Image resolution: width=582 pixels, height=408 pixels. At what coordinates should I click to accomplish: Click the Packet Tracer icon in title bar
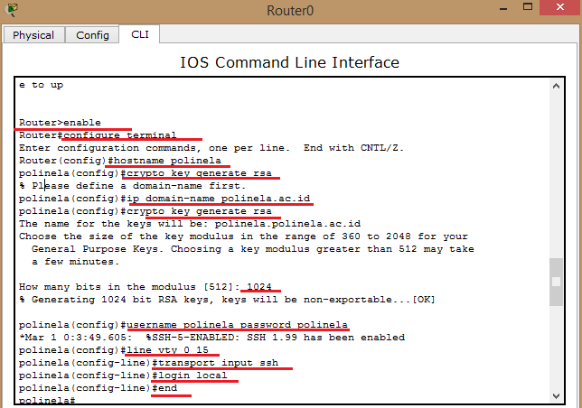coord(12,10)
